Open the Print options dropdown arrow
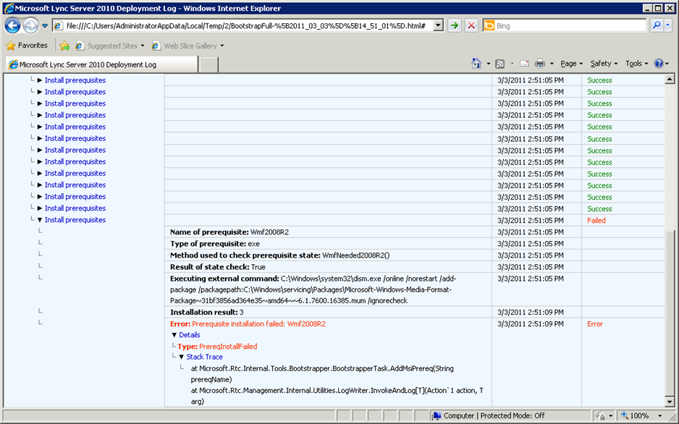Image resolution: width=679 pixels, height=424 pixels. [552, 64]
